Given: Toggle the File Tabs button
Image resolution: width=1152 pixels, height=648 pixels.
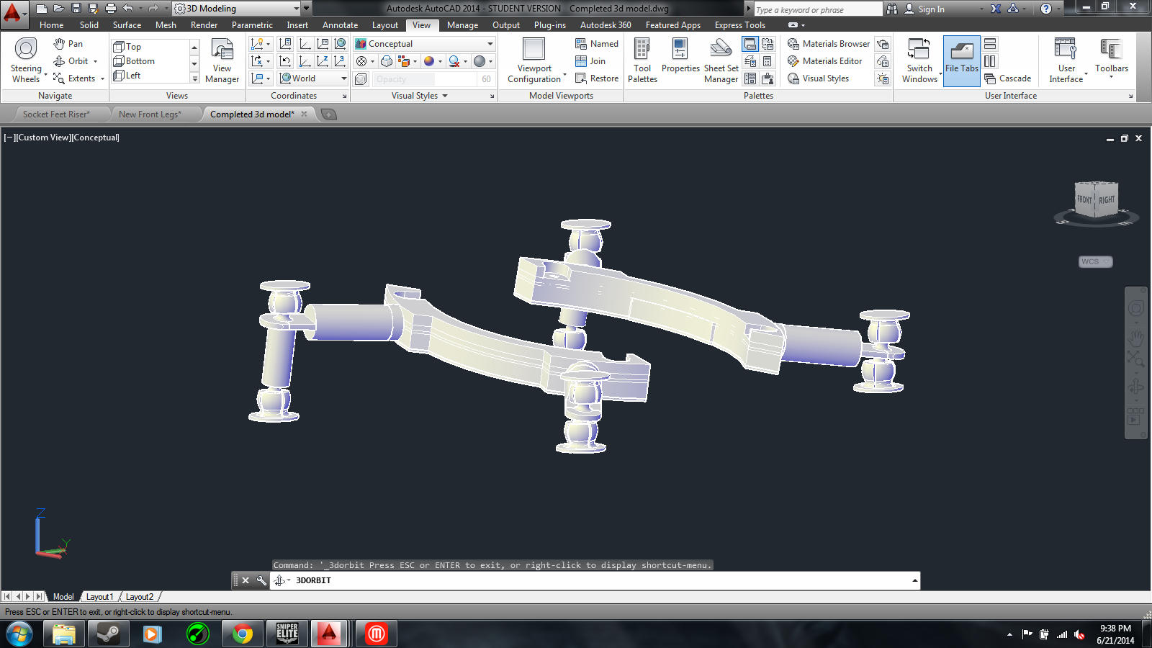Looking at the screenshot, I should pos(962,60).
